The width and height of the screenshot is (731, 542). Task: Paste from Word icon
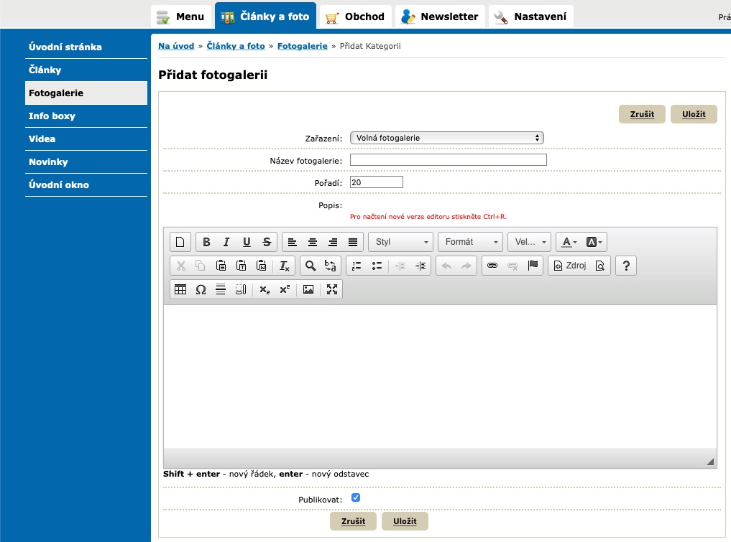(262, 266)
